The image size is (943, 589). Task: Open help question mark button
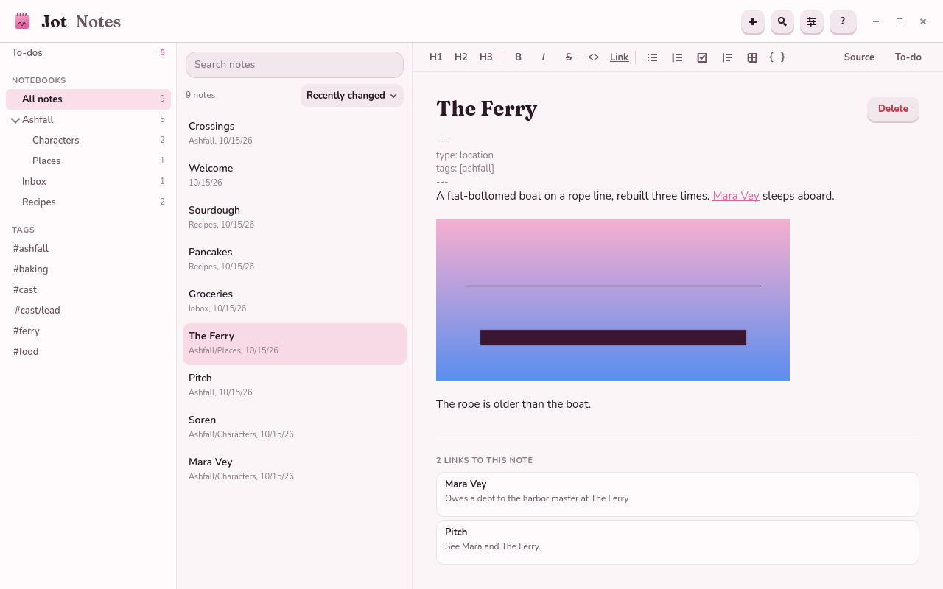click(843, 22)
